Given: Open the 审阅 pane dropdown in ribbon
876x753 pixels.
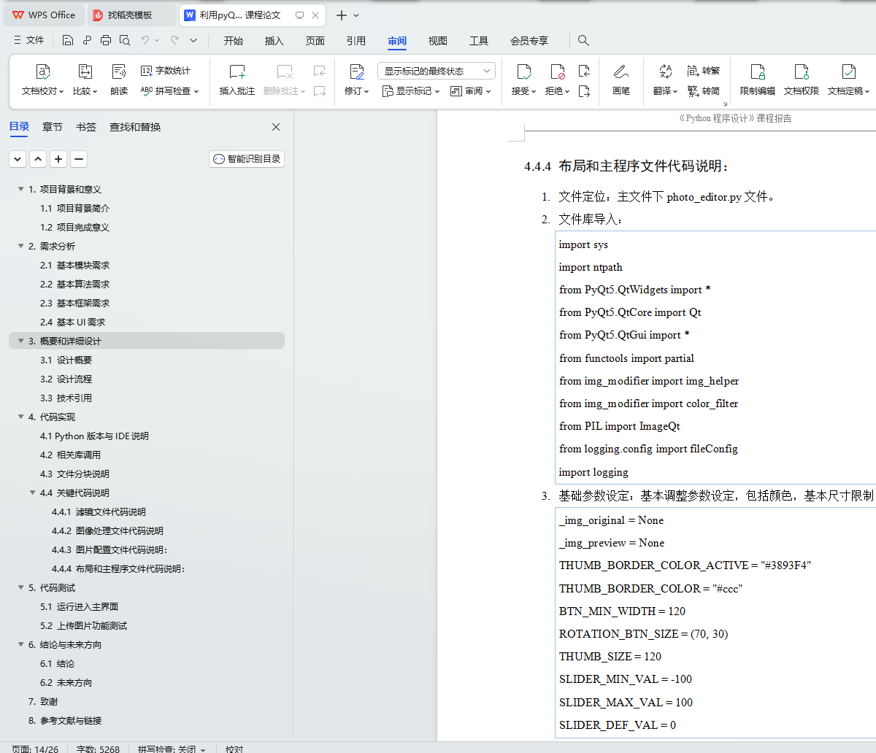Looking at the screenshot, I should tap(471, 91).
